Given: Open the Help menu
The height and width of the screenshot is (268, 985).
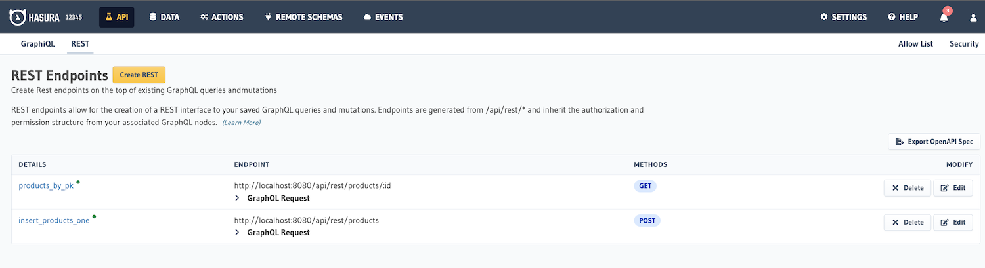Looking at the screenshot, I should [903, 17].
